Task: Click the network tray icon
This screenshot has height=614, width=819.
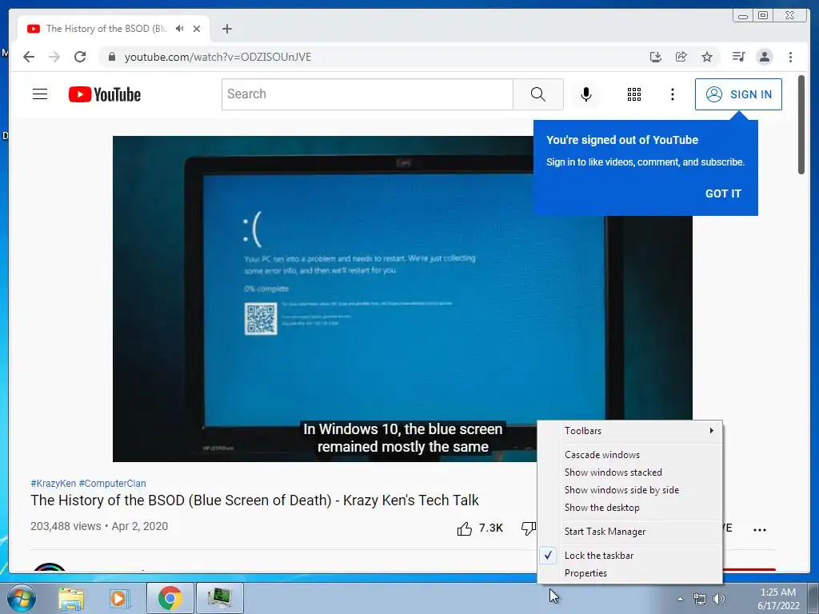Action: coord(699,599)
